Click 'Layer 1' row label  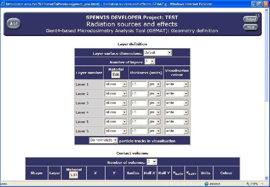(82, 84)
